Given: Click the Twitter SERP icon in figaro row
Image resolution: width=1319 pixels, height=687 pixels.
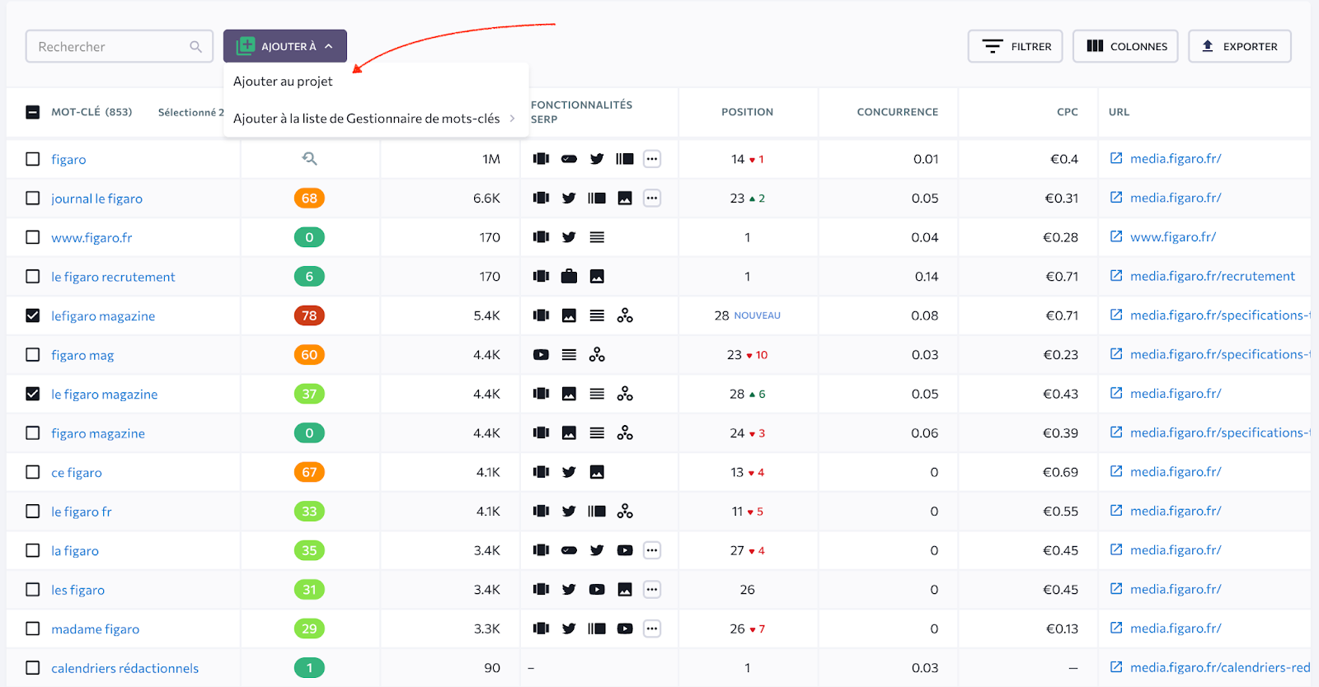Looking at the screenshot, I should click(597, 159).
